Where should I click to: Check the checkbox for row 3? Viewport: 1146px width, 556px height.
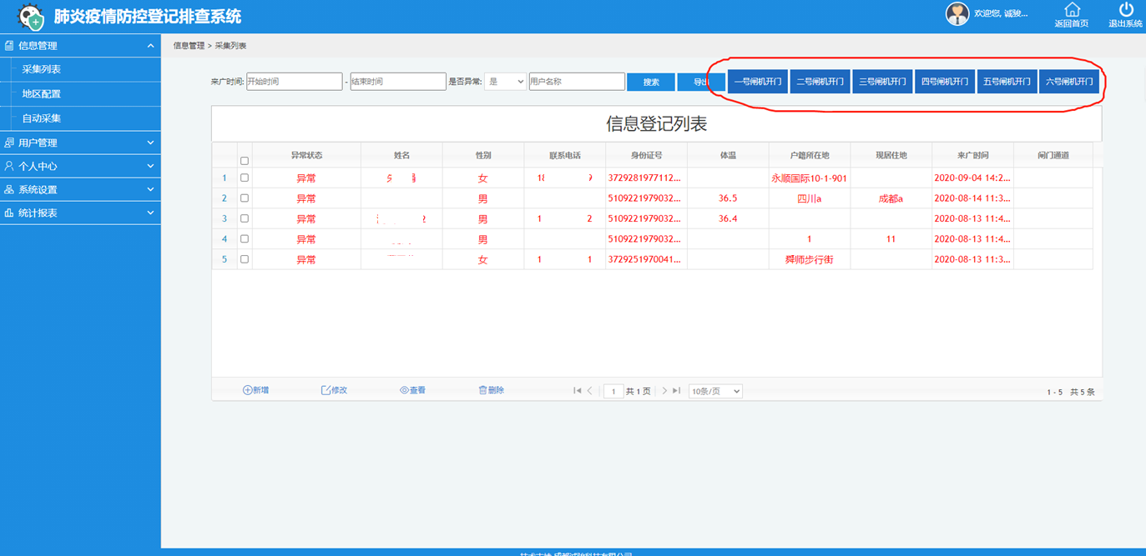point(245,218)
